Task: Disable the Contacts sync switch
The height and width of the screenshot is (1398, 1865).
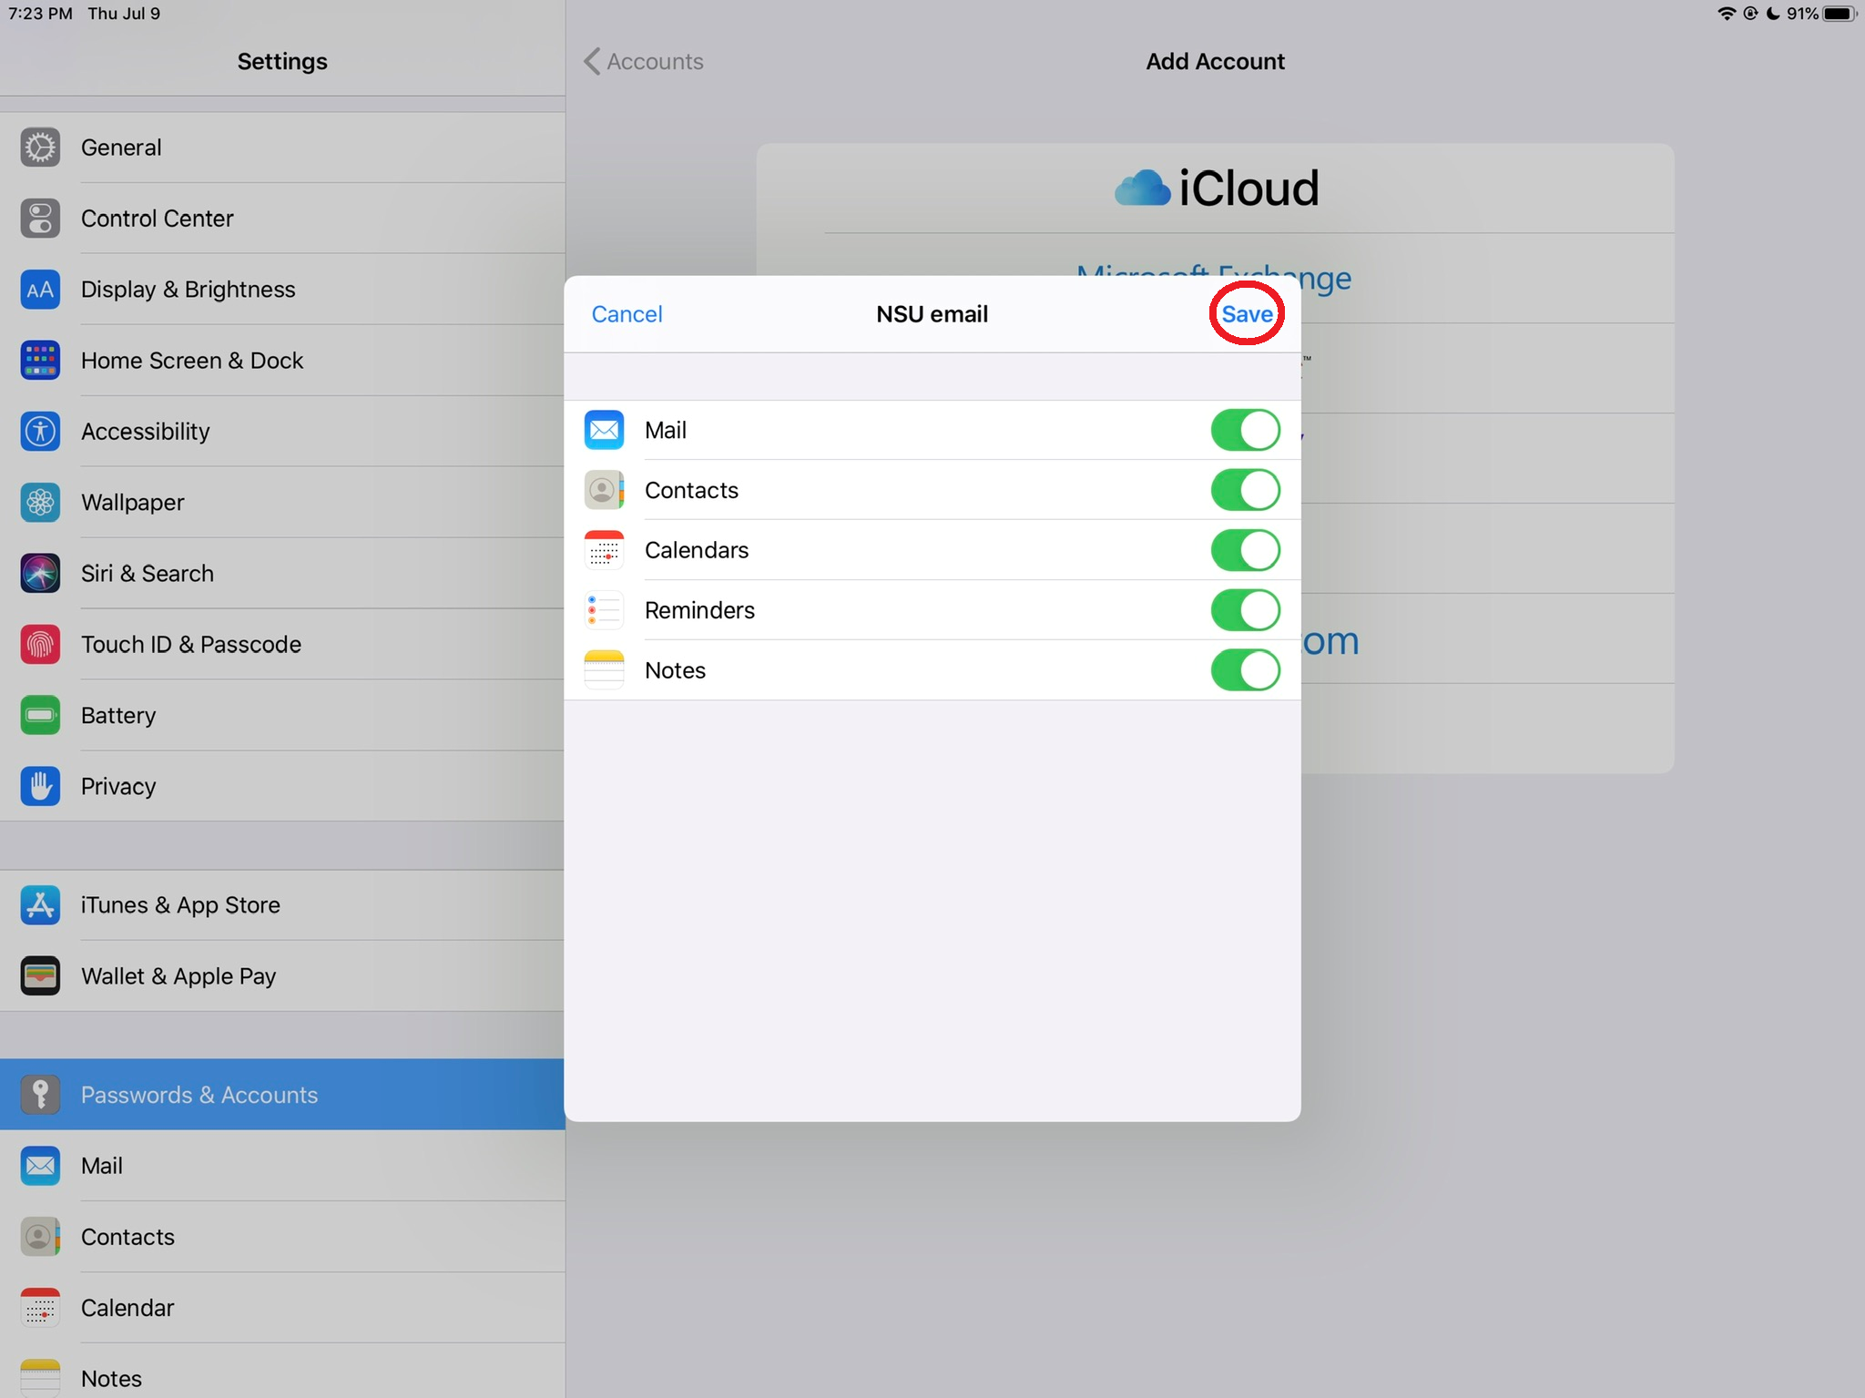Action: tap(1245, 490)
